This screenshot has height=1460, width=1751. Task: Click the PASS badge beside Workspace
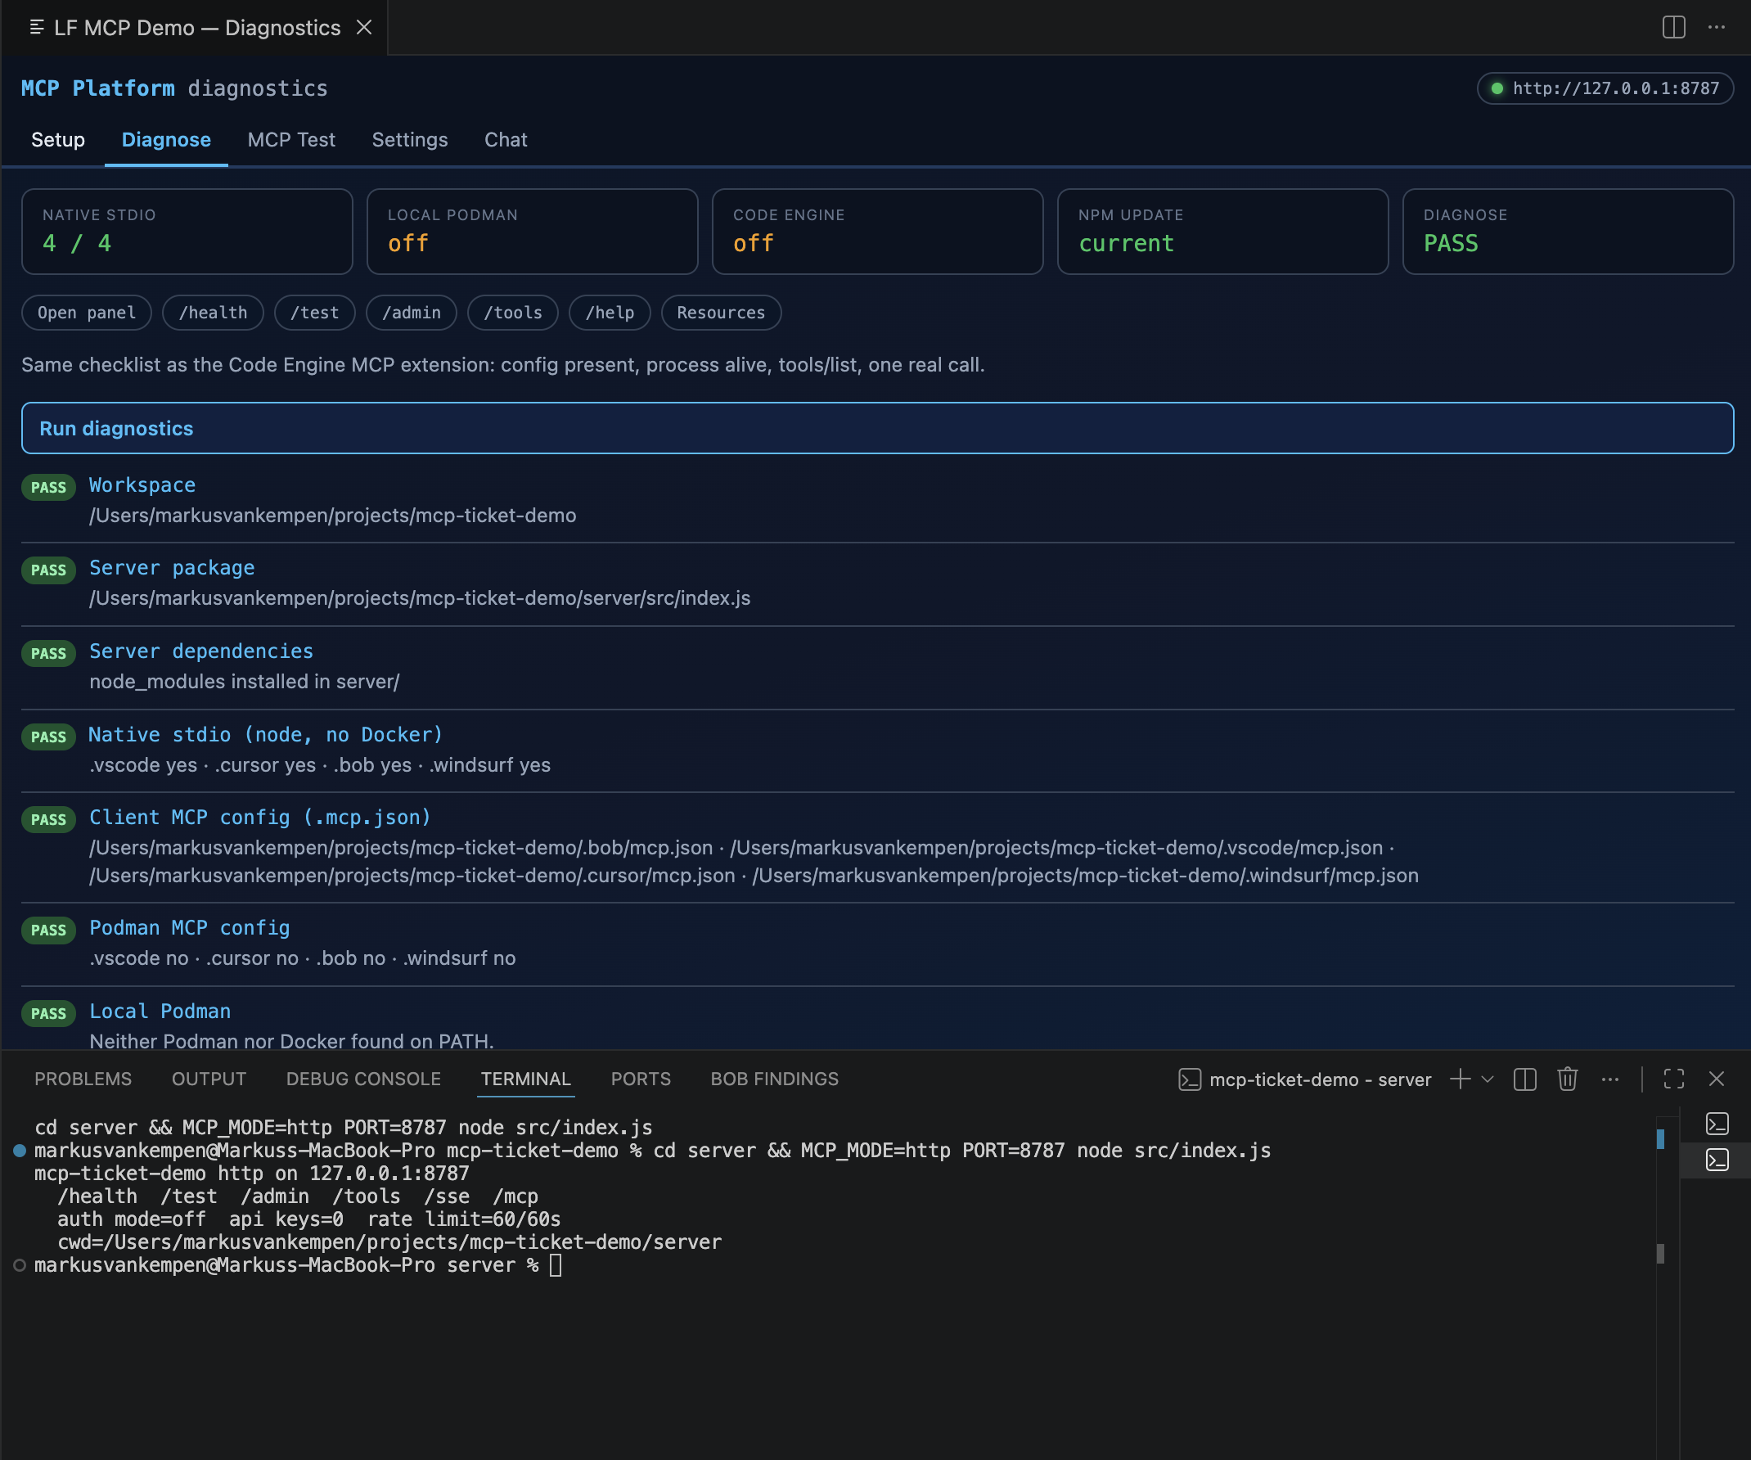point(48,488)
